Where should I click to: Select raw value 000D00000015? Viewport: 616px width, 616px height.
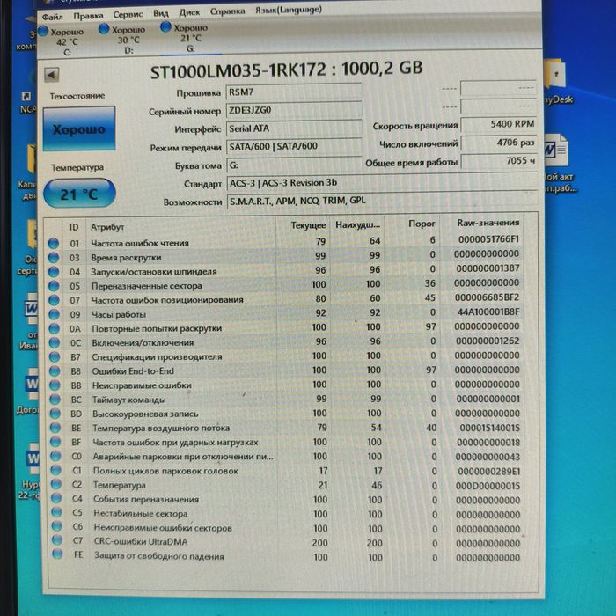coord(488,486)
